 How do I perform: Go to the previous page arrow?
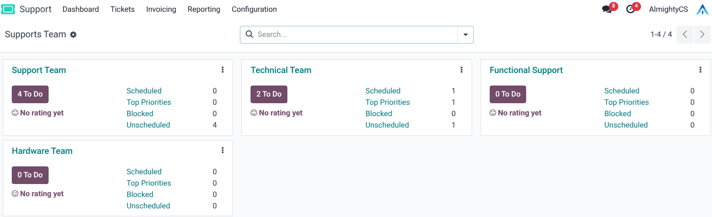click(685, 35)
